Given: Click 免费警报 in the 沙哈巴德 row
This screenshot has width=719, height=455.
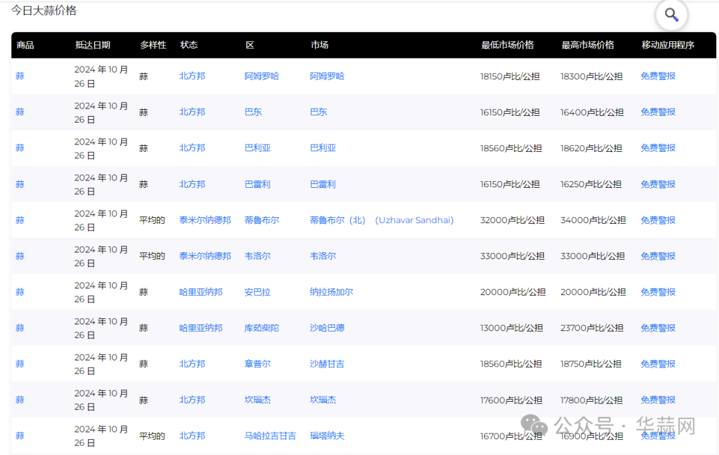Looking at the screenshot, I should point(658,328).
